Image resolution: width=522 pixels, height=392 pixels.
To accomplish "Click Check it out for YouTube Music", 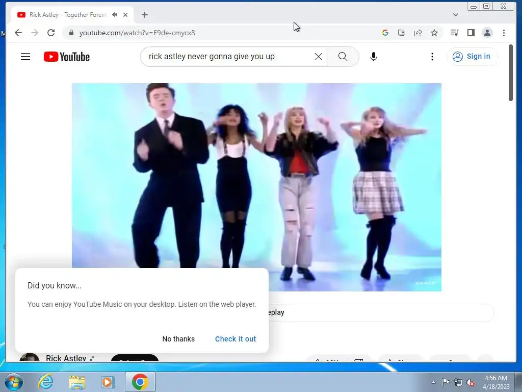I will coord(236,339).
